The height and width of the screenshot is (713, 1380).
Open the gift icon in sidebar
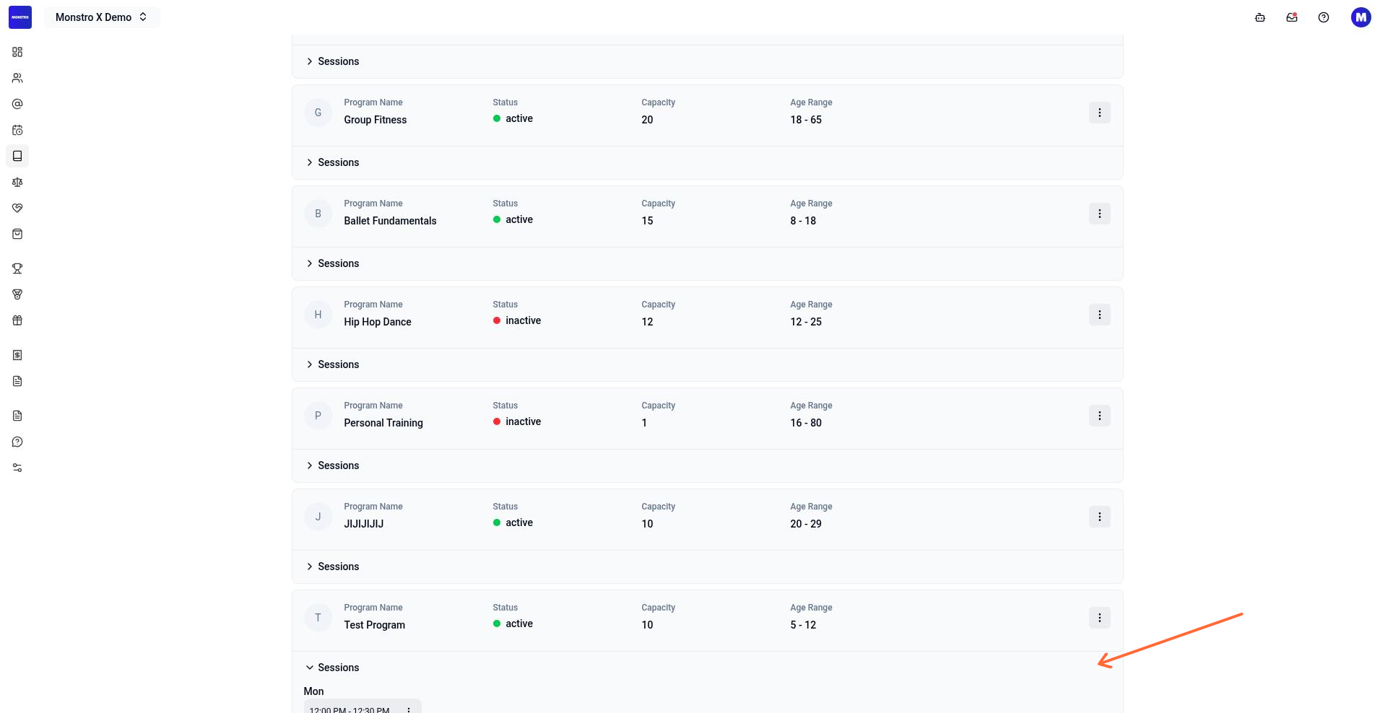(17, 320)
